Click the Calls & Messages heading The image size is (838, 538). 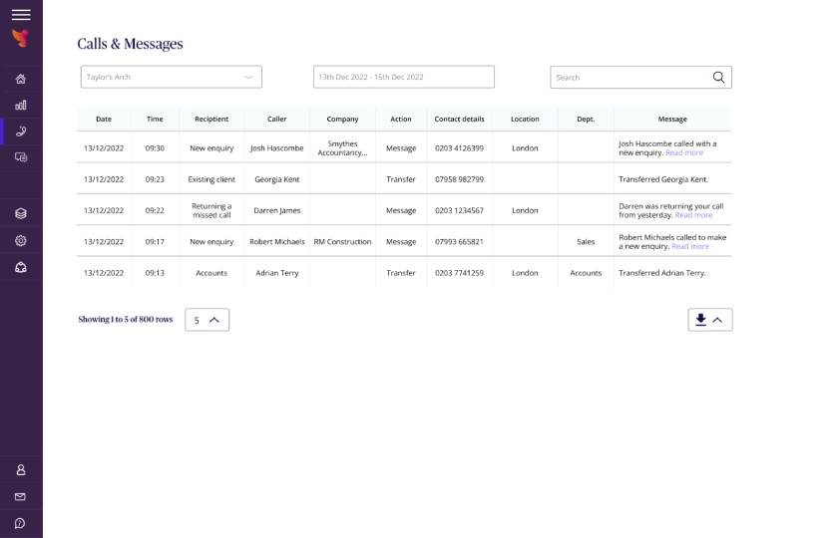(130, 44)
